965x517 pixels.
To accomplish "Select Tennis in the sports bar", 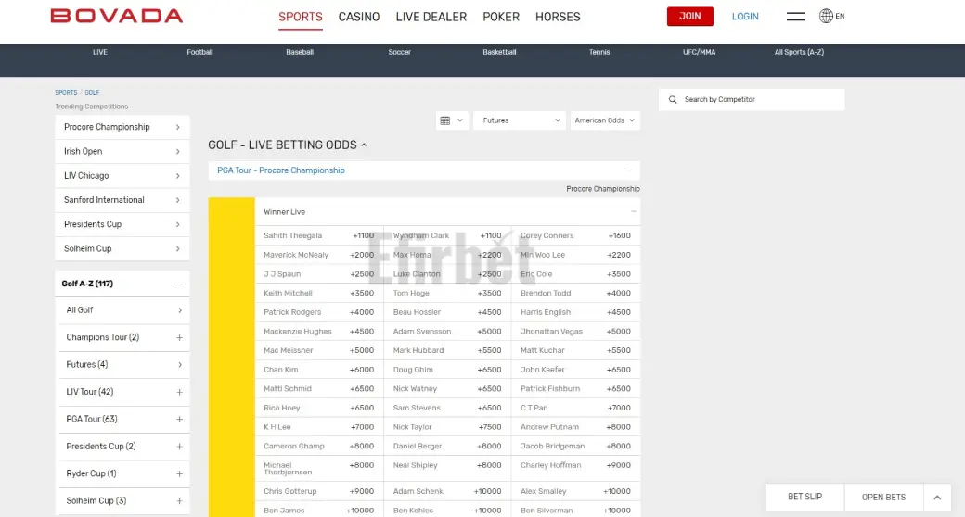I will tap(599, 52).
